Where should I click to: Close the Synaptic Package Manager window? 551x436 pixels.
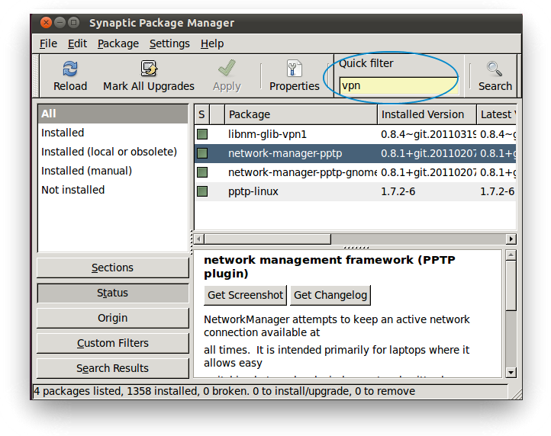coord(46,23)
